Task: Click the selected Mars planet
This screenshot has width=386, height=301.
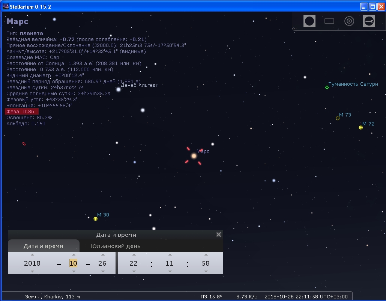Action: click(x=194, y=156)
